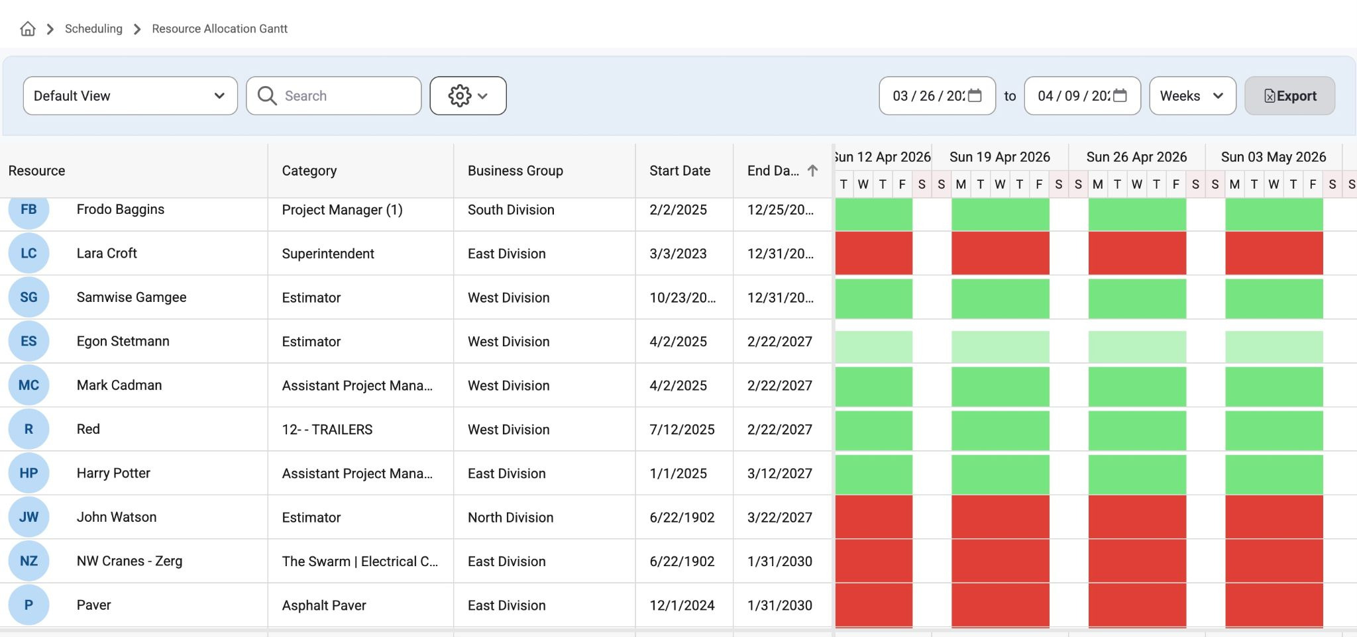Go to the home page icon
This screenshot has width=1357, height=637.
28,28
